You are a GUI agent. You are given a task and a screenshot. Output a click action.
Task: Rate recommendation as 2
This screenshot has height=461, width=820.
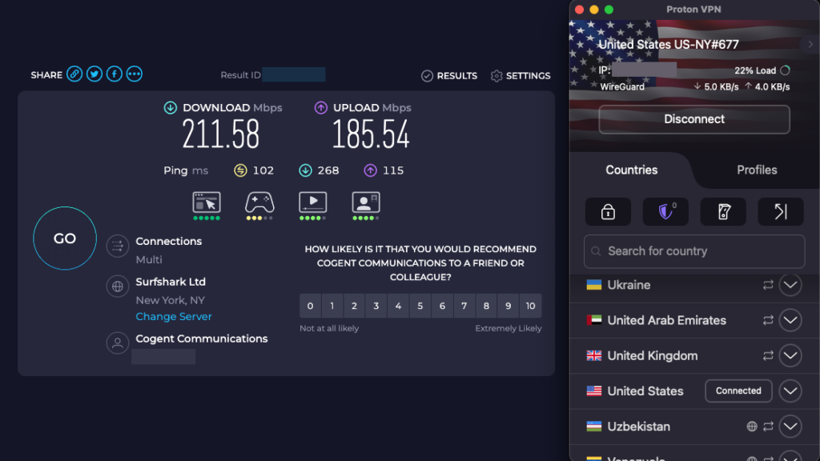(x=354, y=306)
